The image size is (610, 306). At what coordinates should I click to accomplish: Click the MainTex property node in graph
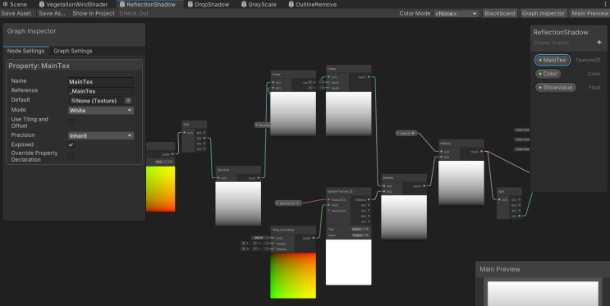[288, 203]
